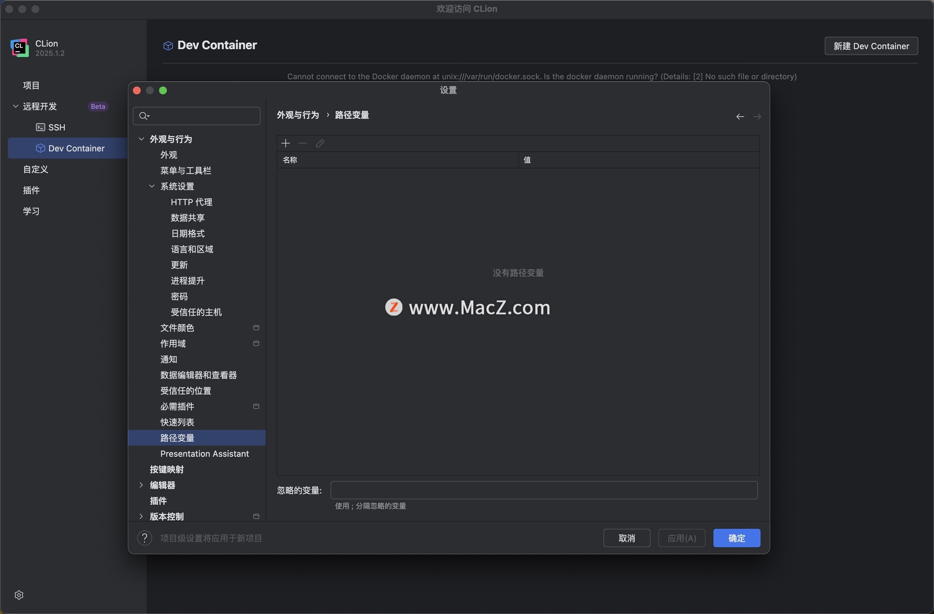This screenshot has width=934, height=614.
Task: Collapse 外观与行为 section
Action: (x=141, y=139)
